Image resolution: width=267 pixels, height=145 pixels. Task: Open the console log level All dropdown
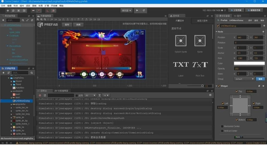[x=90, y=95]
